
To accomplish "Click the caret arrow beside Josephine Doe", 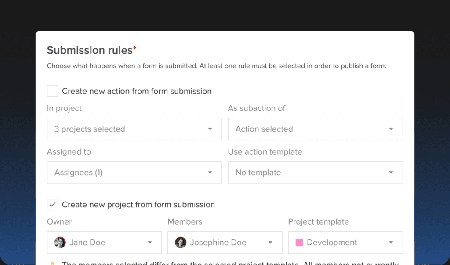I will pos(271,243).
